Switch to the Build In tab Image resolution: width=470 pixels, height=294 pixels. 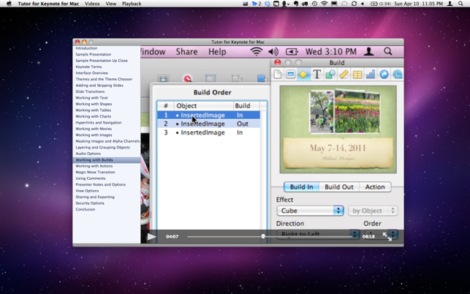pos(301,187)
